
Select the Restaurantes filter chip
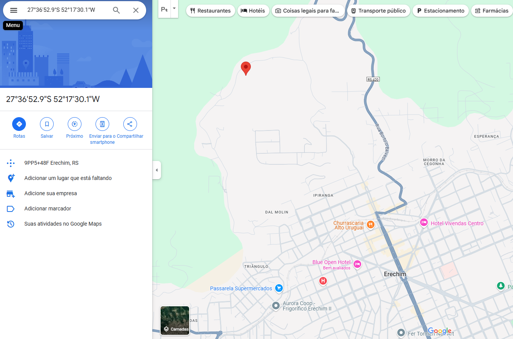[x=210, y=11]
